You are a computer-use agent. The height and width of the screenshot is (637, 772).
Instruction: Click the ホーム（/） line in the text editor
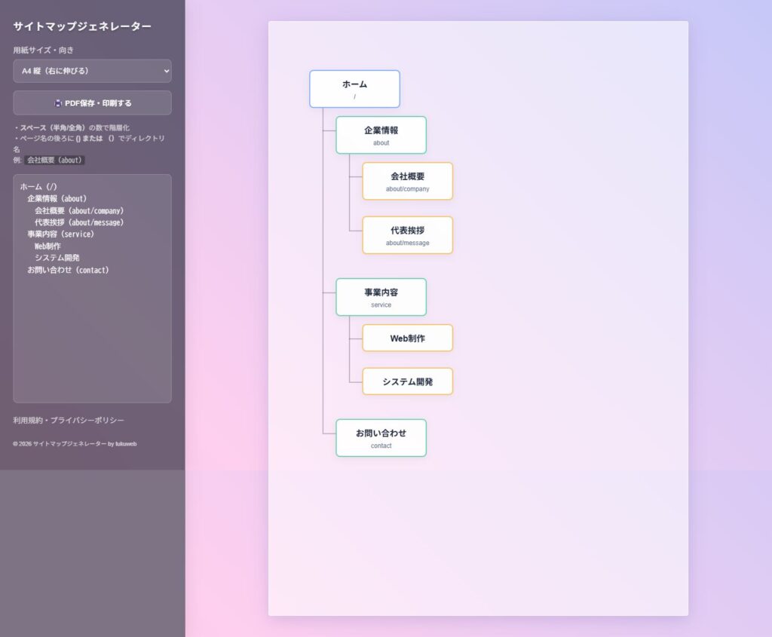(x=38, y=186)
